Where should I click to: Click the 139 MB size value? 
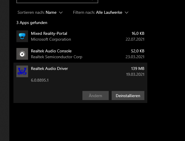click(x=138, y=68)
